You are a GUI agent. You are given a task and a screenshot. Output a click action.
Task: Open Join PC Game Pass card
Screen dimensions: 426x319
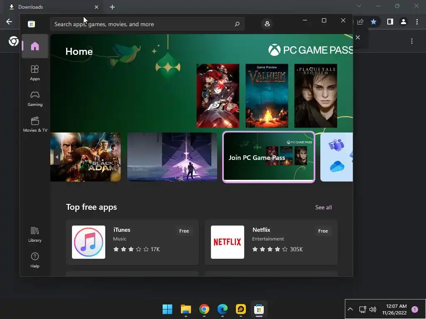point(269,157)
